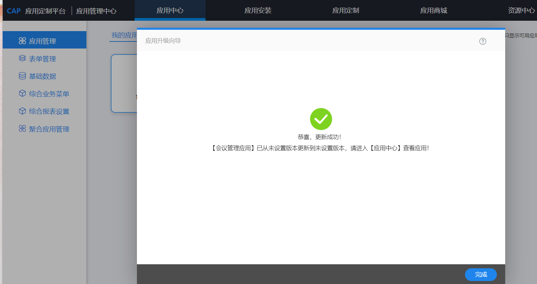
Task: Switch to the 应用中心 tab
Action: tap(170, 11)
